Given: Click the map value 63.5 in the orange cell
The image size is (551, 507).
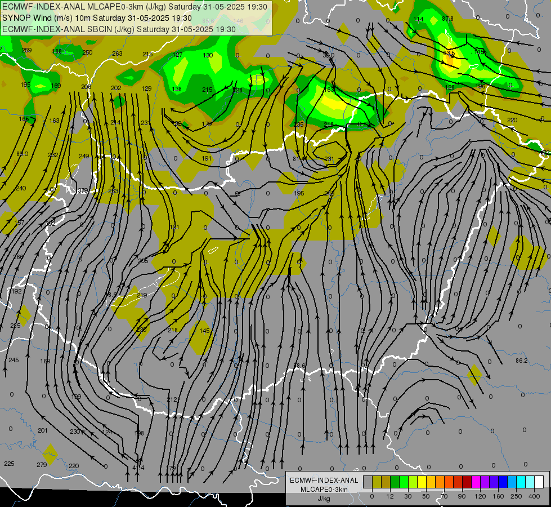Looking at the screenshot, I should click(449, 53).
